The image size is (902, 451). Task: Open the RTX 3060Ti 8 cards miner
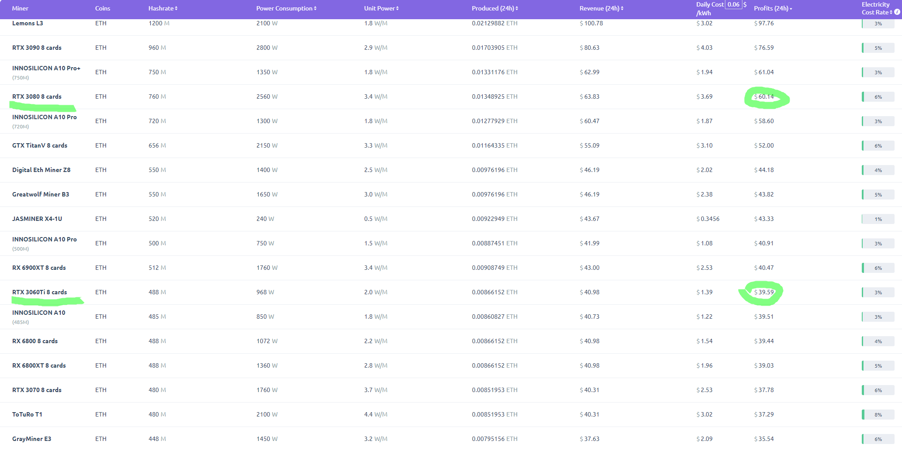(39, 292)
